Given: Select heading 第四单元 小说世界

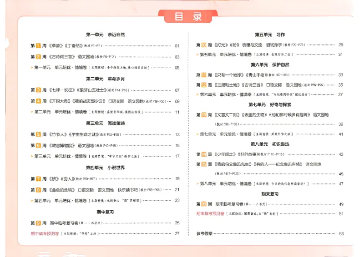Looking at the screenshot, I should pyautogui.click(x=106, y=168).
